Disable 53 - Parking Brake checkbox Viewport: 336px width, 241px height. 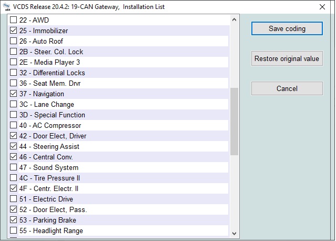(13, 220)
